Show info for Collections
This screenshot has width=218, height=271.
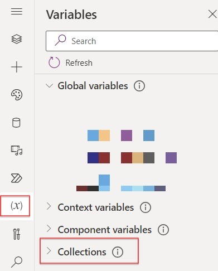pos(118,252)
